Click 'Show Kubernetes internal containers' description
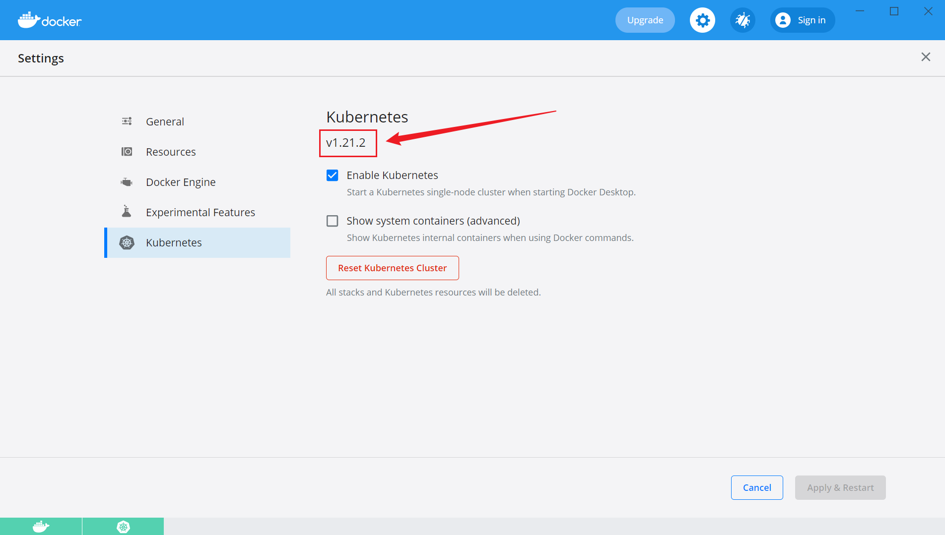Image resolution: width=945 pixels, height=535 pixels. (490, 238)
